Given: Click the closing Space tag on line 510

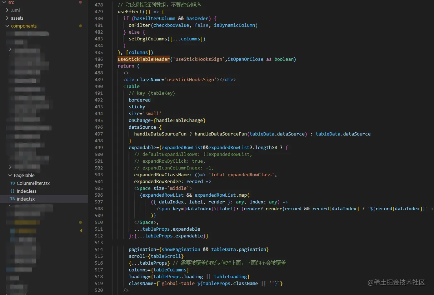Looking at the screenshot, I should click(x=145, y=222).
